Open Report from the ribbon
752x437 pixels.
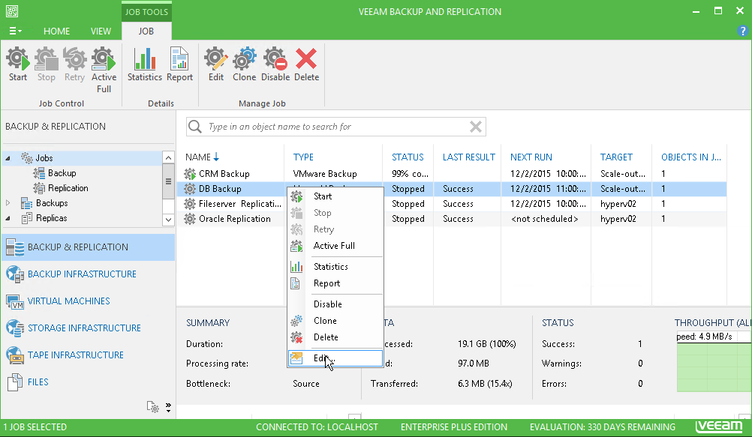(179, 64)
